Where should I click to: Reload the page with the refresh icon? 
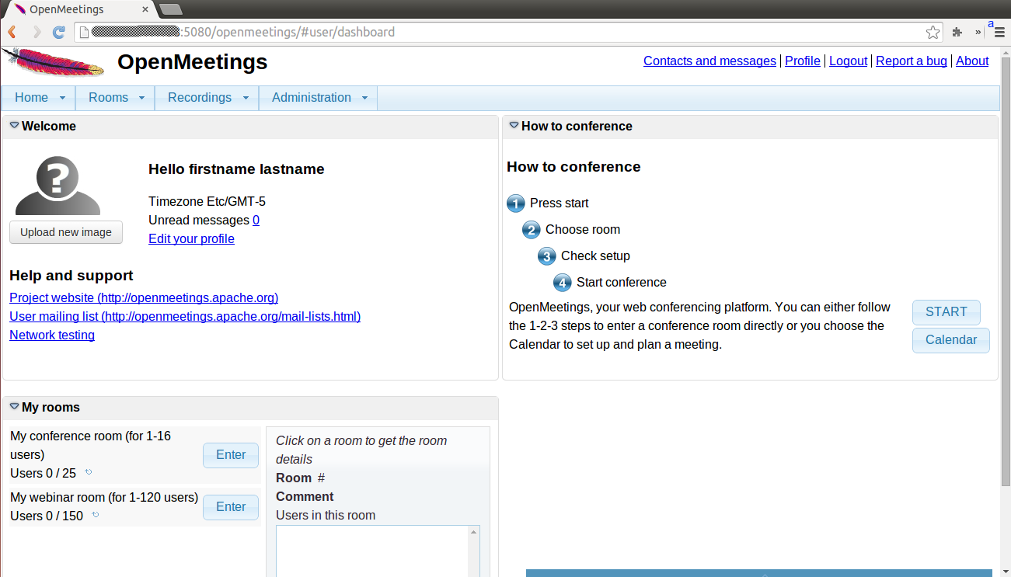58,32
